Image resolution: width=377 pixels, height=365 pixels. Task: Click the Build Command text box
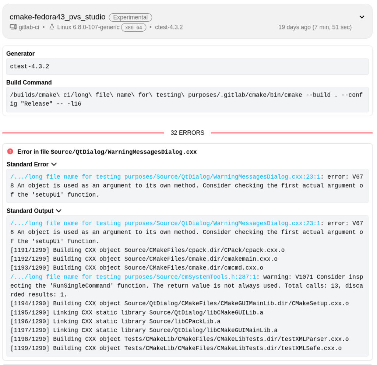187,99
